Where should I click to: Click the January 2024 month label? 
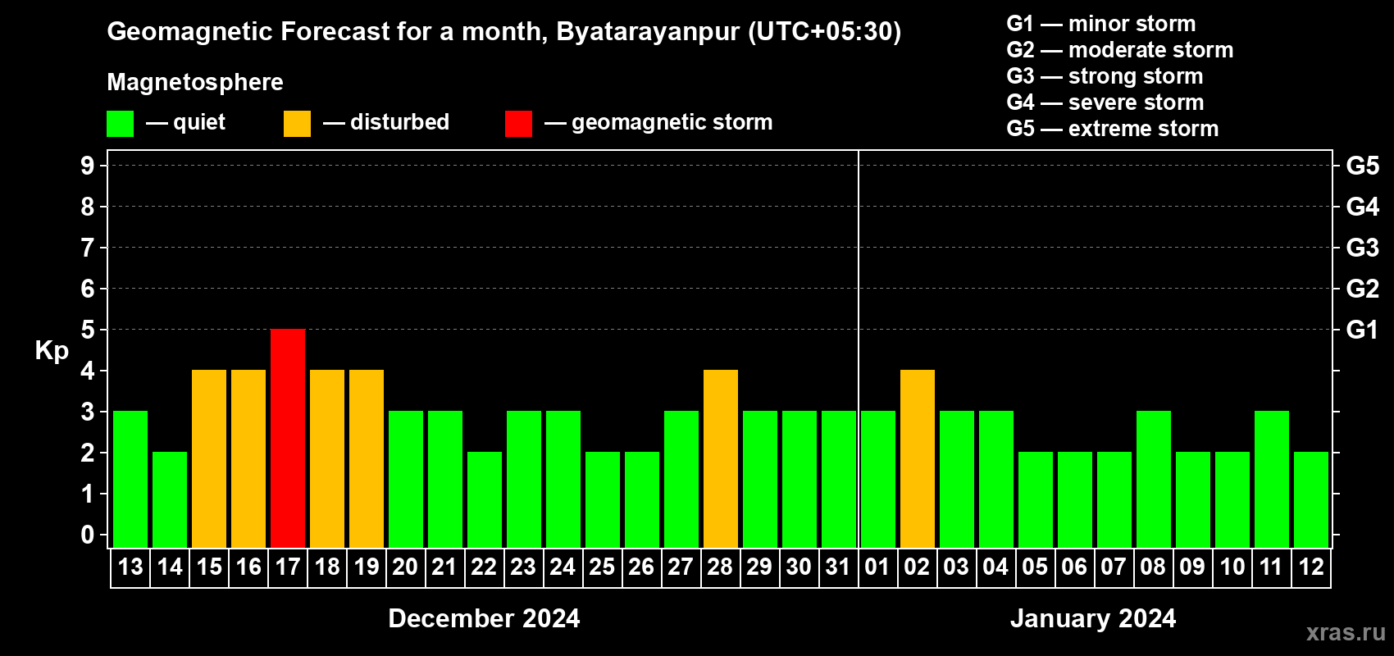click(x=1093, y=618)
